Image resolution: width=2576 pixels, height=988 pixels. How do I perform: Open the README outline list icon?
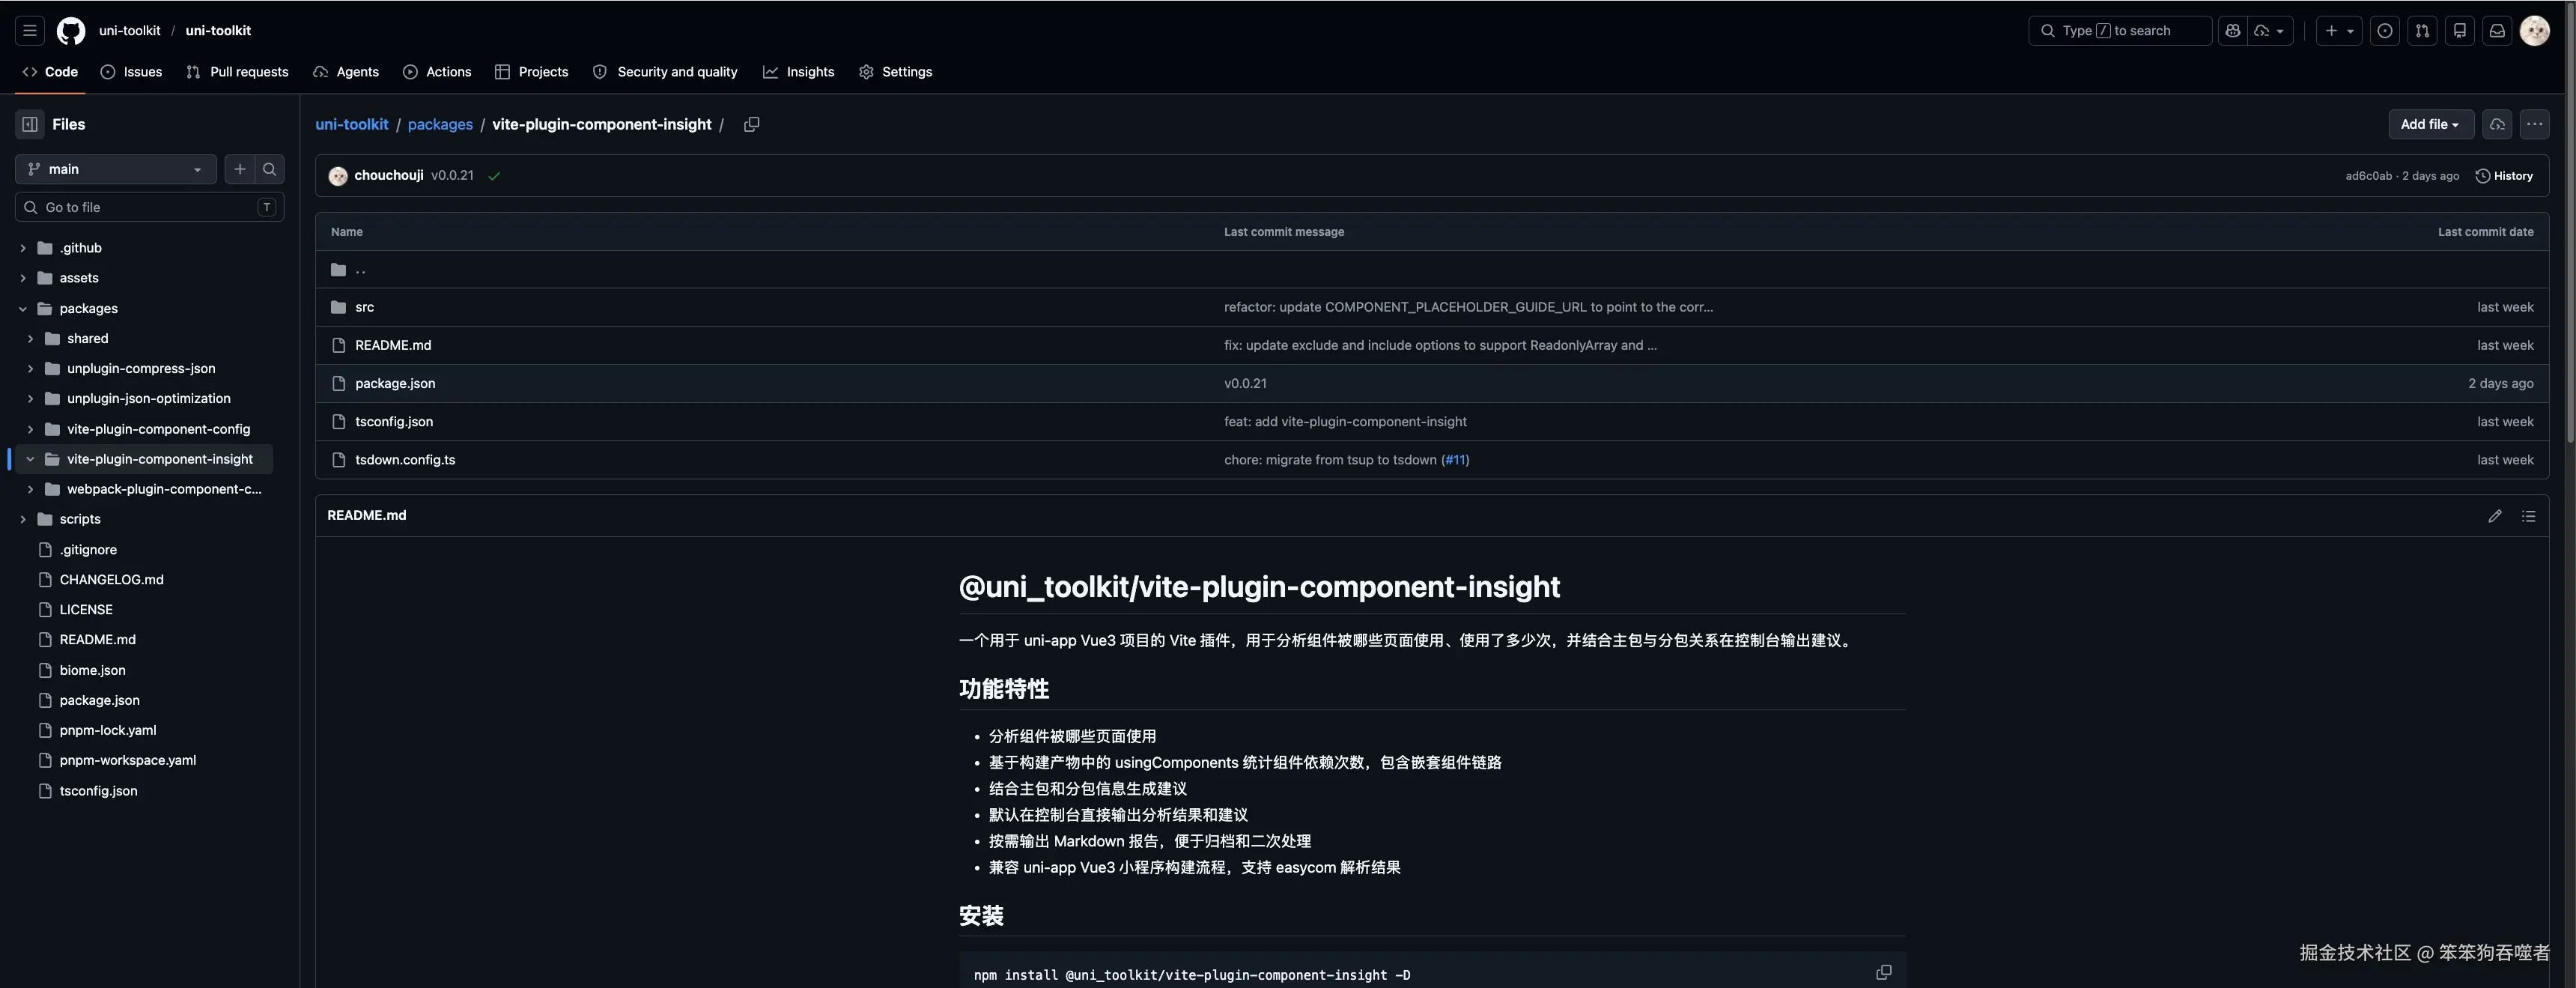(2529, 516)
